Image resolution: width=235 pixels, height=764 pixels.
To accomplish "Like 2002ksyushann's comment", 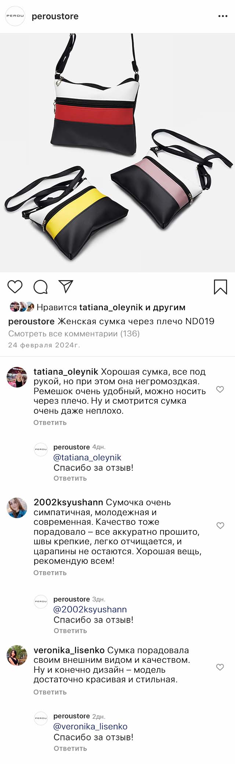I will coord(220,526).
